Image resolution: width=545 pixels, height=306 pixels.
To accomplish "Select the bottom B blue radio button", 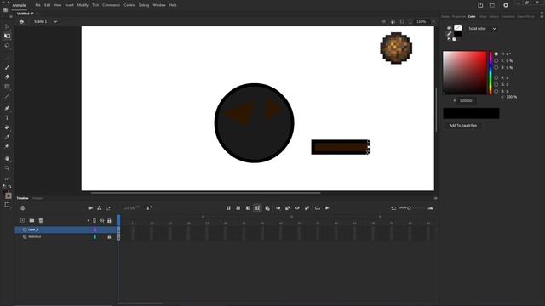I will 496,91.
